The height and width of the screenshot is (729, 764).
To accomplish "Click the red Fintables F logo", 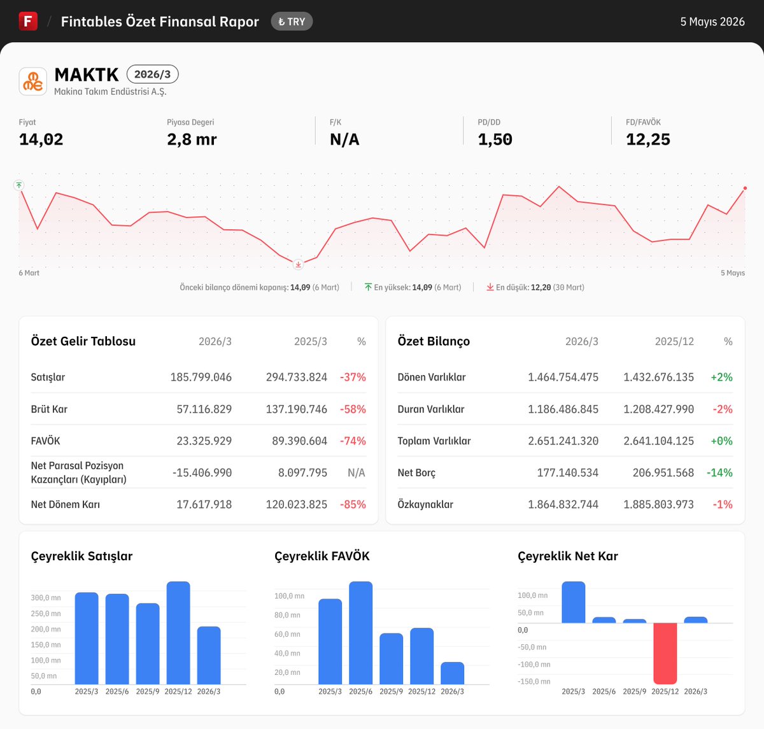I will click(28, 21).
